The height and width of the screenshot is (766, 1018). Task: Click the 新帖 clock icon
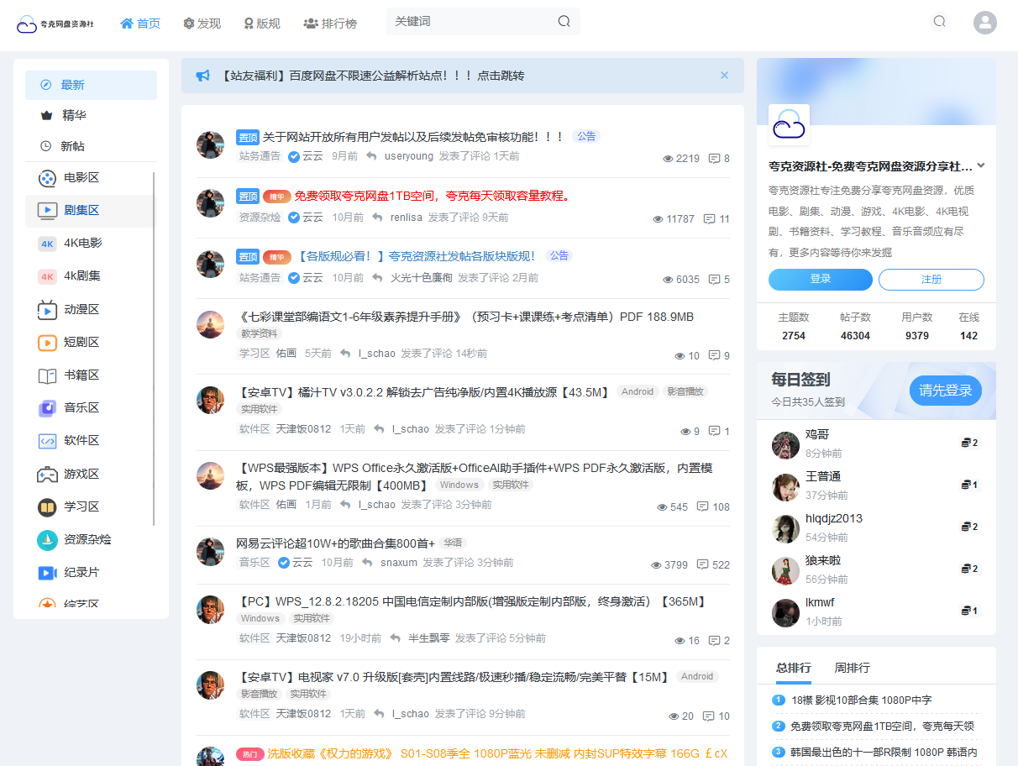point(46,146)
